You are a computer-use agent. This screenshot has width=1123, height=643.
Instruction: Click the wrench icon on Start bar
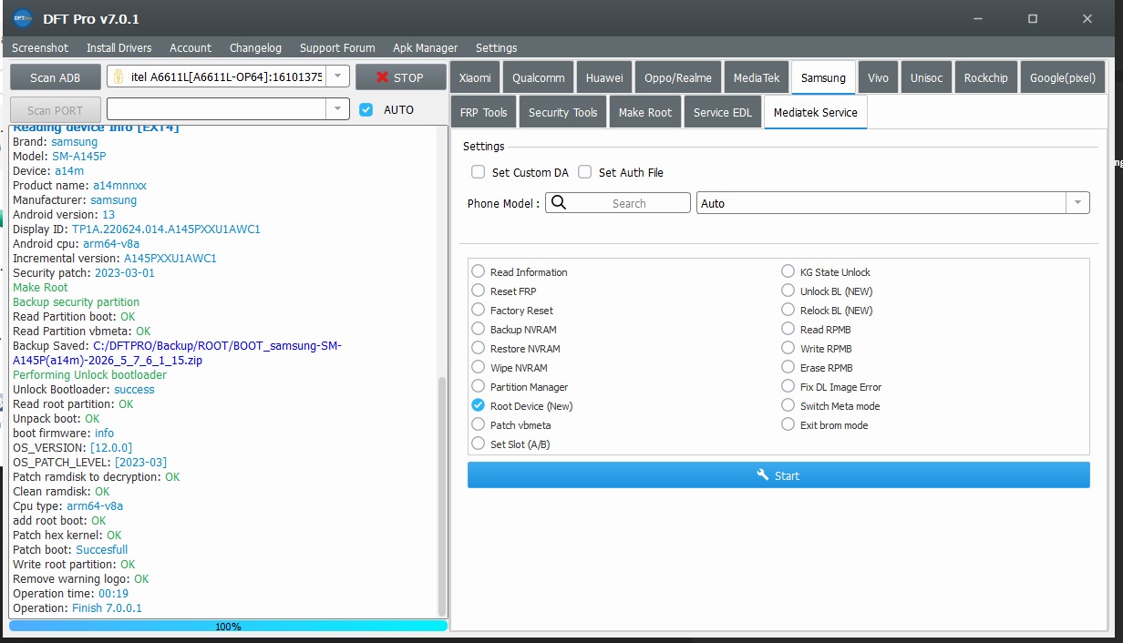(x=764, y=475)
